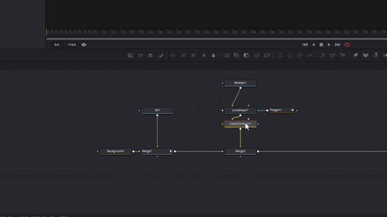Add a Blur tool from the toolbar

213,55
